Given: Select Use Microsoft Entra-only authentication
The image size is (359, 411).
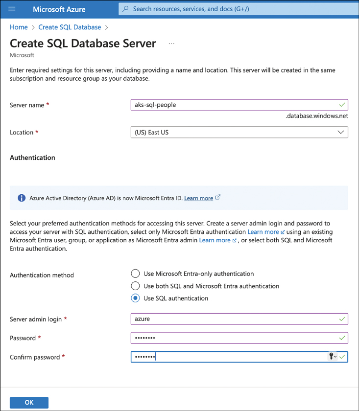Looking at the screenshot, I should [x=135, y=274].
